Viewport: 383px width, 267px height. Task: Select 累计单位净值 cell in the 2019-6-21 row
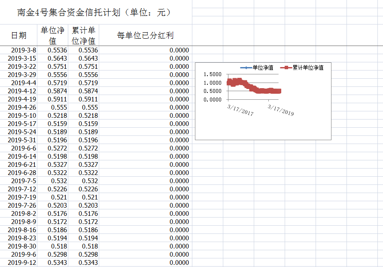coord(83,165)
